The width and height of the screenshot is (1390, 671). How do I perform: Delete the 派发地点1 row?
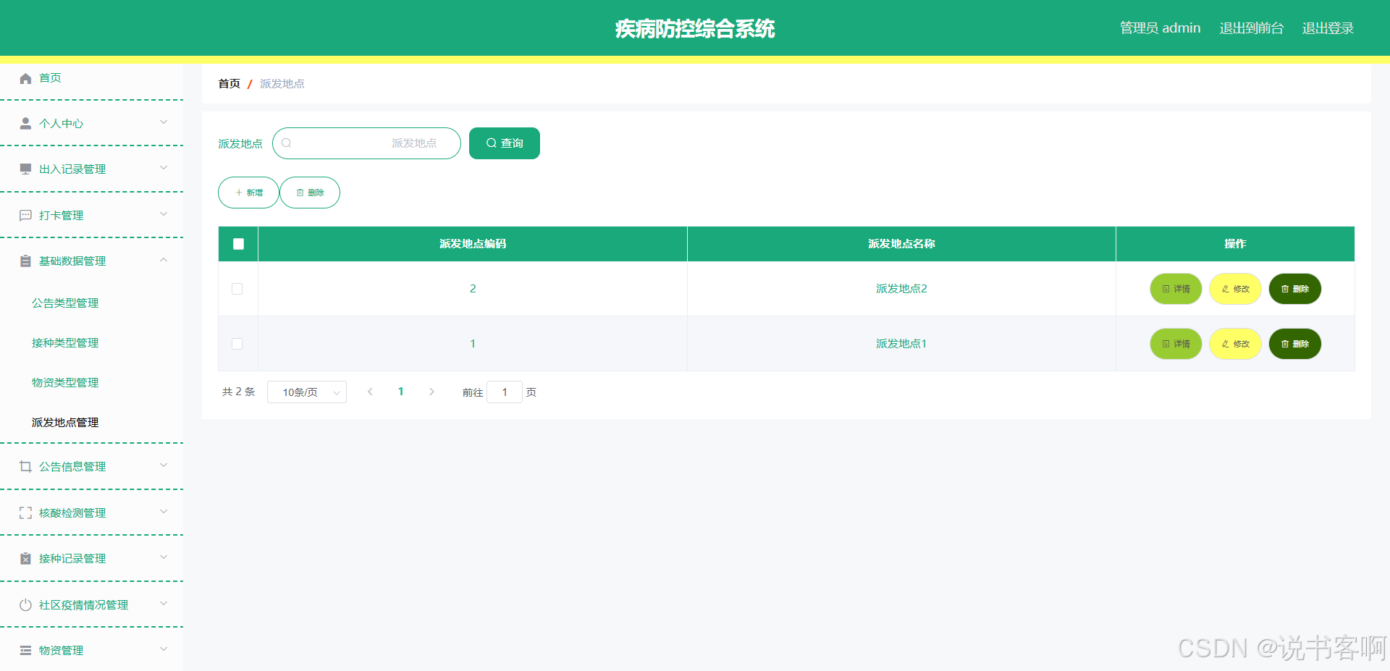coord(1294,344)
